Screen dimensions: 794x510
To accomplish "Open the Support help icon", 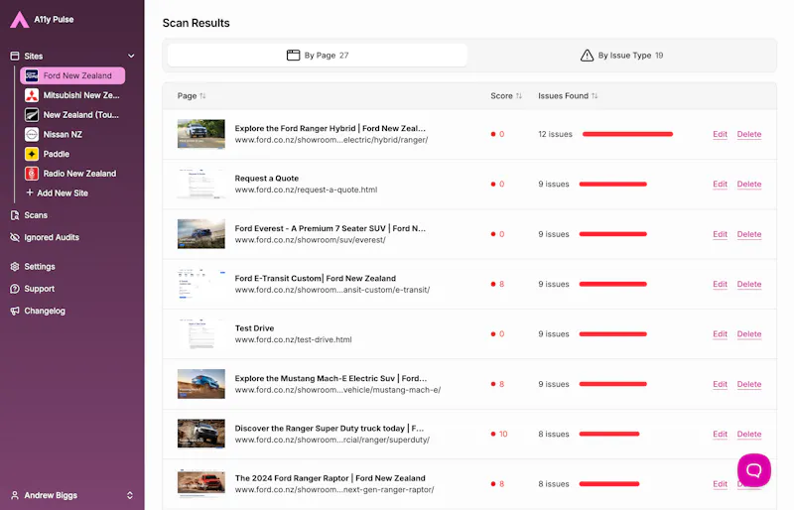I will 15,289.
